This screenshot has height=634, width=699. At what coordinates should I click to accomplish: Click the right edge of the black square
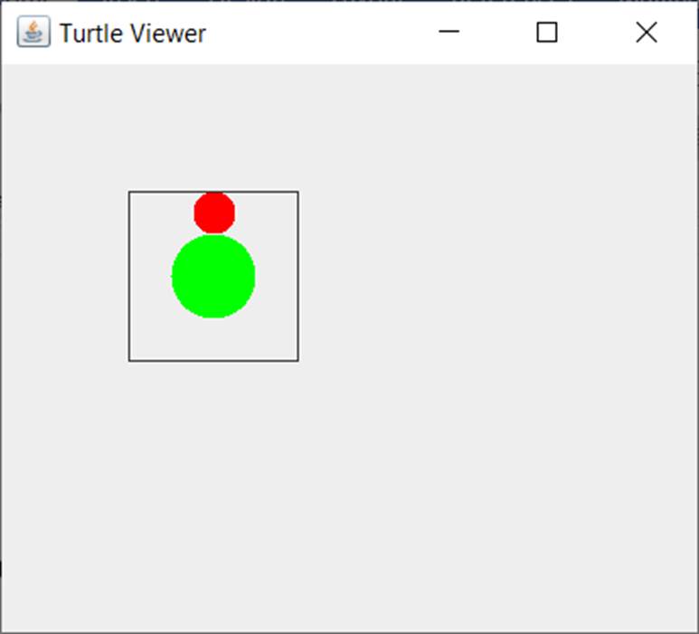(x=298, y=276)
